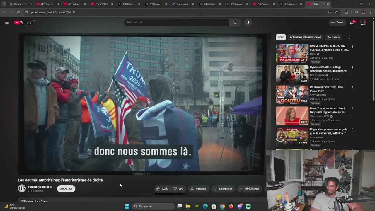Open Microsoft Store from the taskbar
This screenshot has width=375, height=211.
tap(214, 206)
